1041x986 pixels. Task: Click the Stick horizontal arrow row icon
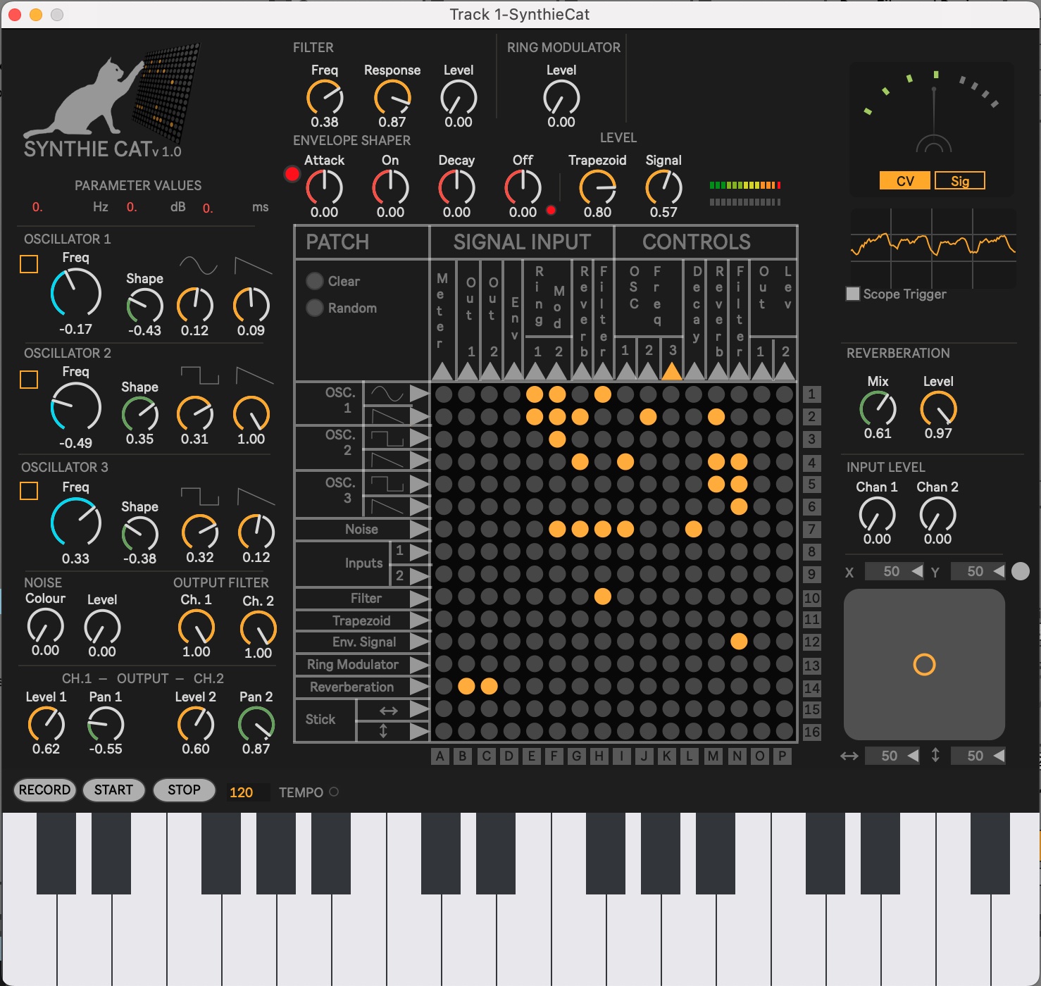389,711
